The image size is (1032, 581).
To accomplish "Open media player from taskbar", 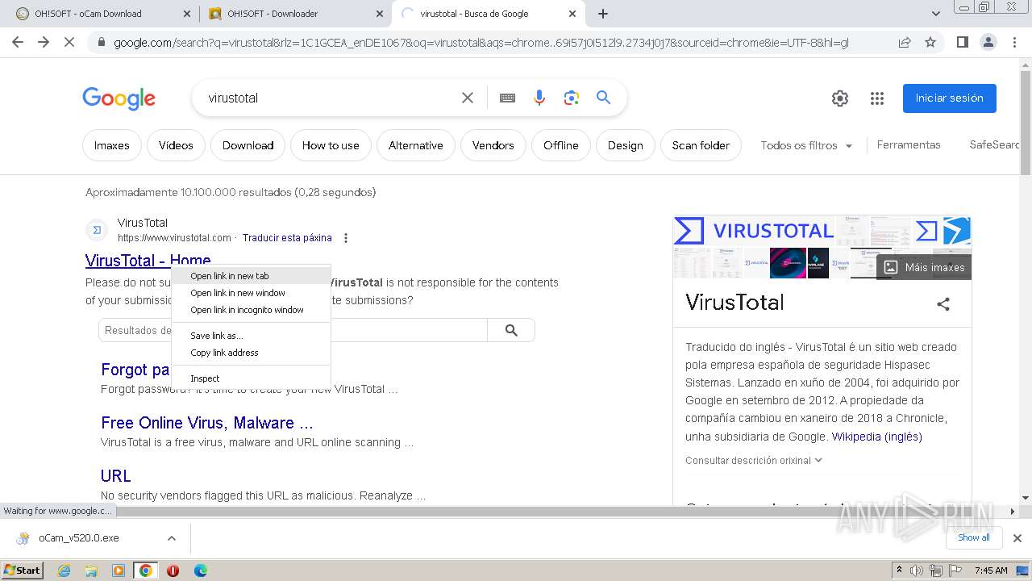I will click(x=119, y=571).
